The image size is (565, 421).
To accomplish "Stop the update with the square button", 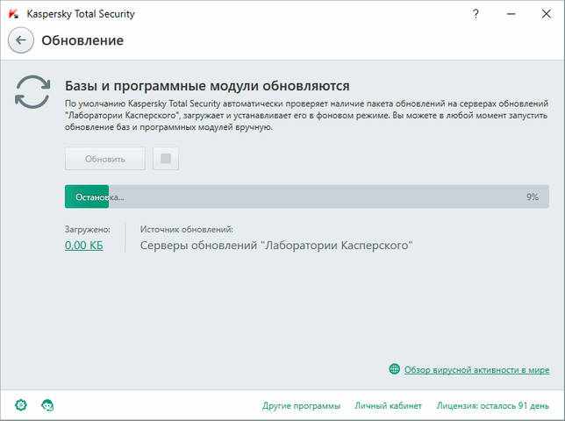I will point(166,159).
